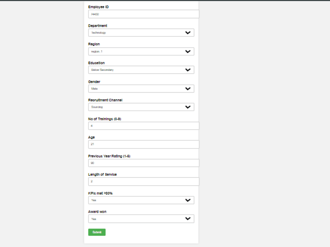Click the chevron arrow in Award won field

pos(188,219)
